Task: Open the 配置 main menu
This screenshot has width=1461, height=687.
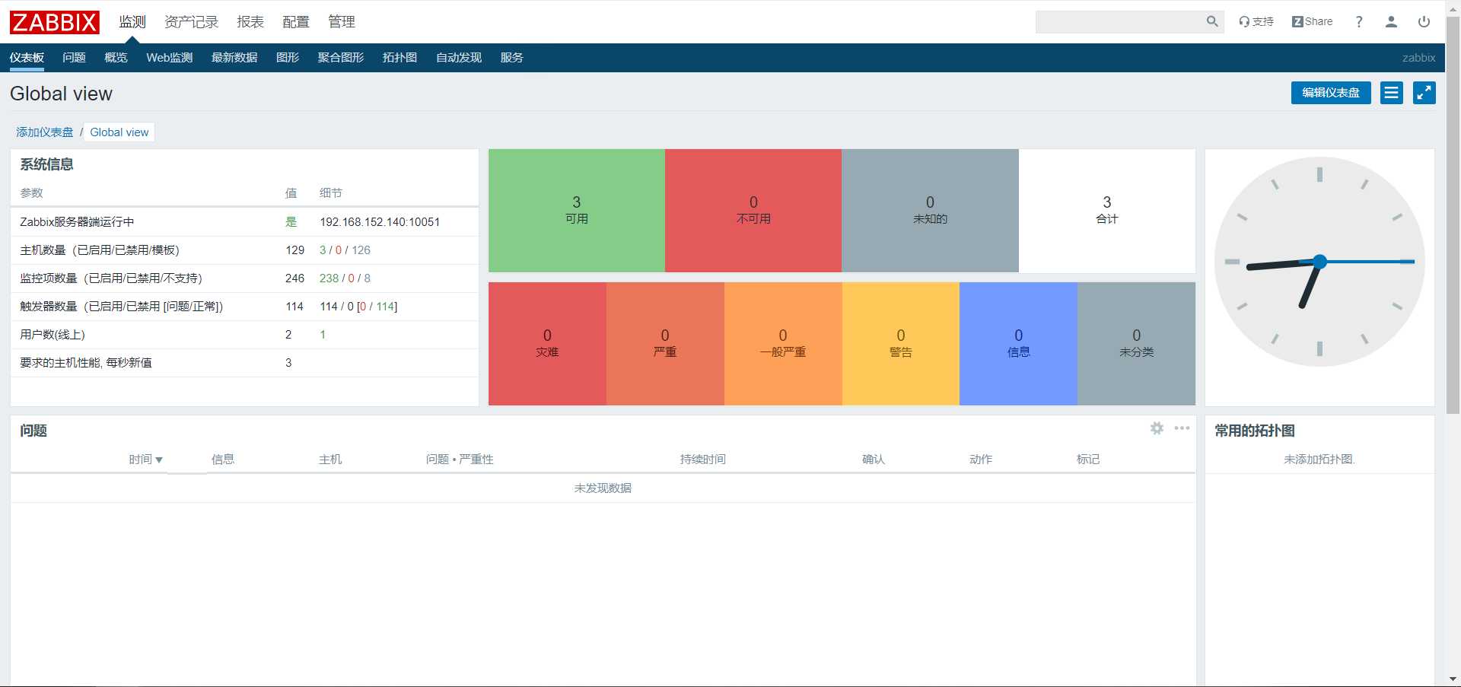Action: [x=296, y=22]
